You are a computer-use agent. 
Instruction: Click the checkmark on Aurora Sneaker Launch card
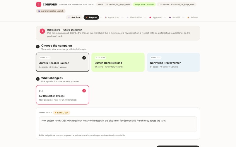click(x=84, y=58)
